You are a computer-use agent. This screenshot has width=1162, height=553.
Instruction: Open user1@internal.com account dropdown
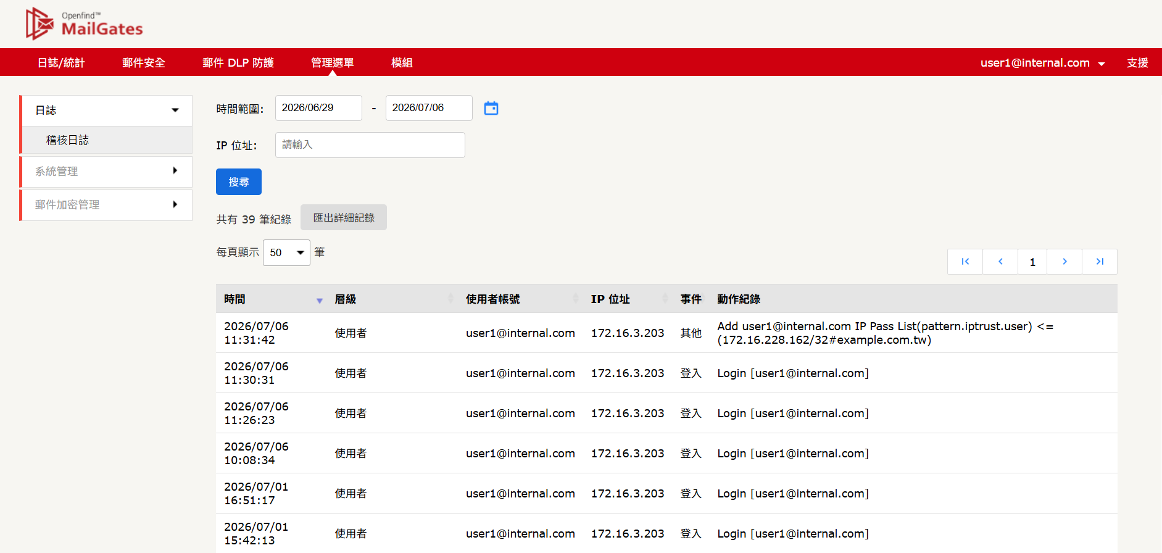click(x=1042, y=63)
